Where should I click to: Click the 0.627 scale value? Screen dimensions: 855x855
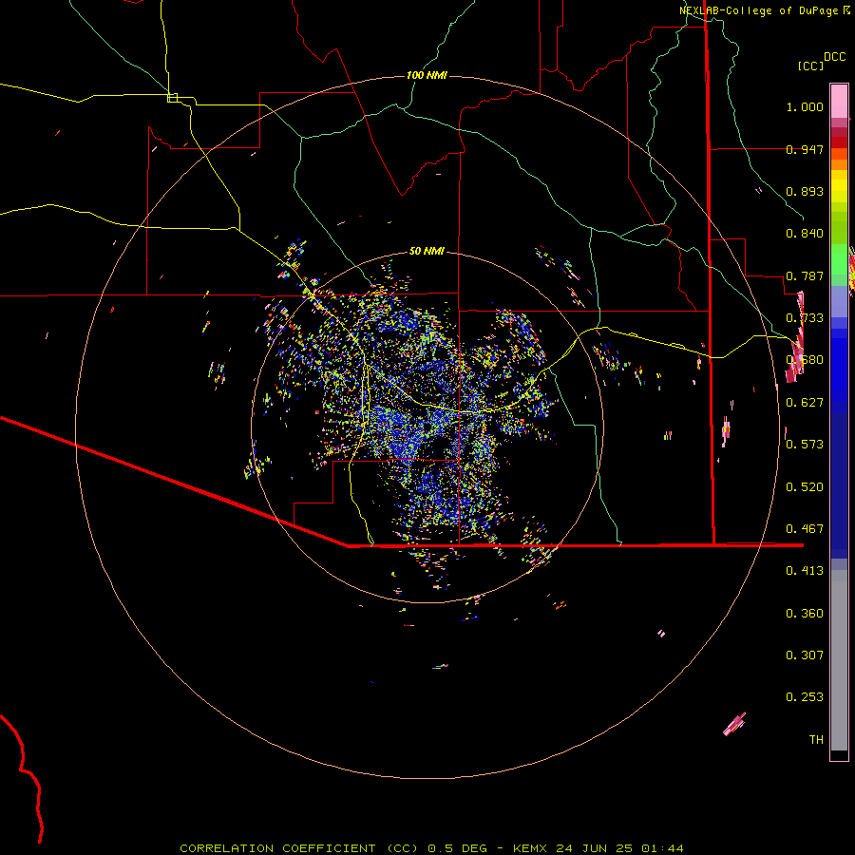(805, 403)
